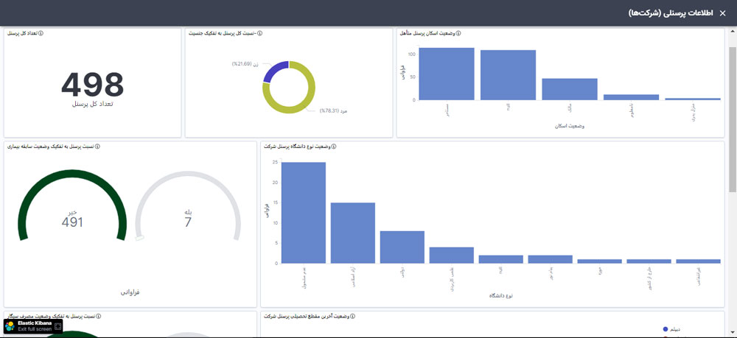Click info icon on illness history panel
Image resolution: width=737 pixels, height=338 pixels.
[x=97, y=147]
